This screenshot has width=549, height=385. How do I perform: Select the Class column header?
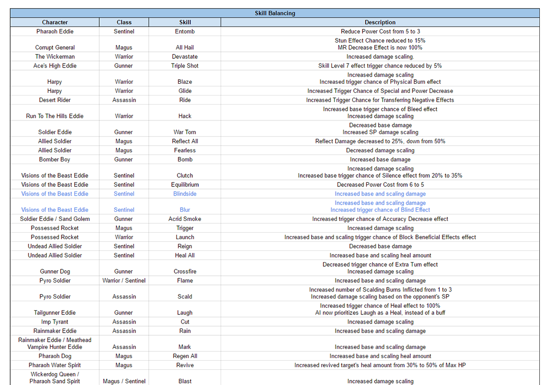tap(124, 22)
